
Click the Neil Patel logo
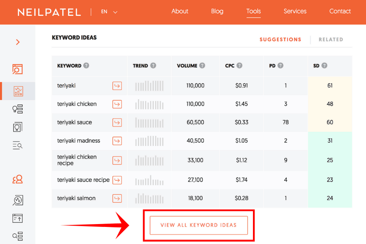click(x=49, y=12)
